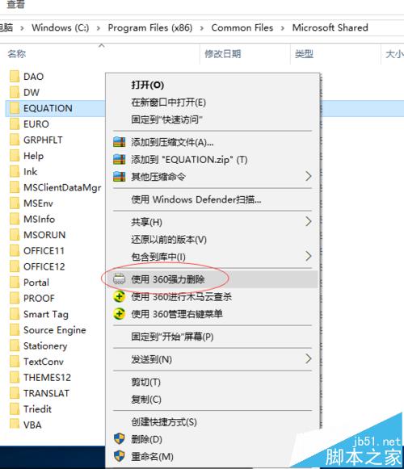404x469 pixels.
Task: Click the PROOF folder icon
Action: [15, 298]
